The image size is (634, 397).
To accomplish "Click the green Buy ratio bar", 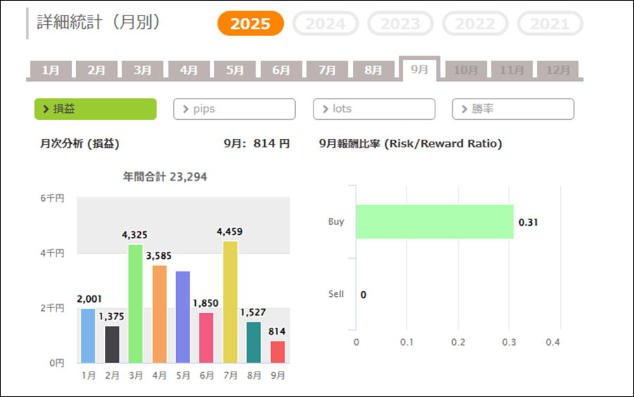I will 434,221.
